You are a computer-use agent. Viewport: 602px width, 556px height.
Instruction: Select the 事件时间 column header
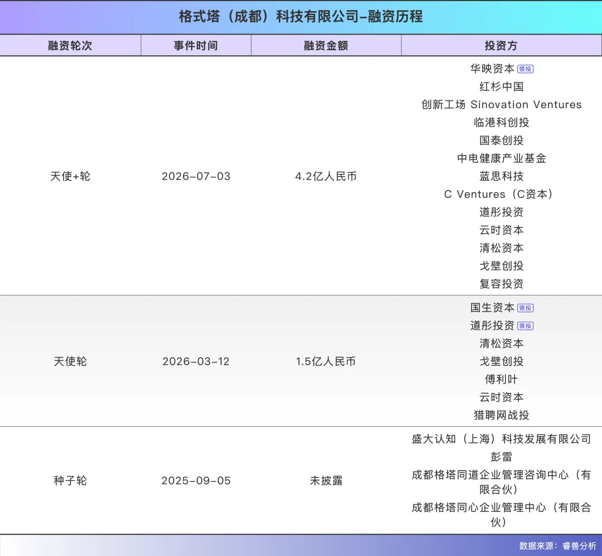point(196,46)
